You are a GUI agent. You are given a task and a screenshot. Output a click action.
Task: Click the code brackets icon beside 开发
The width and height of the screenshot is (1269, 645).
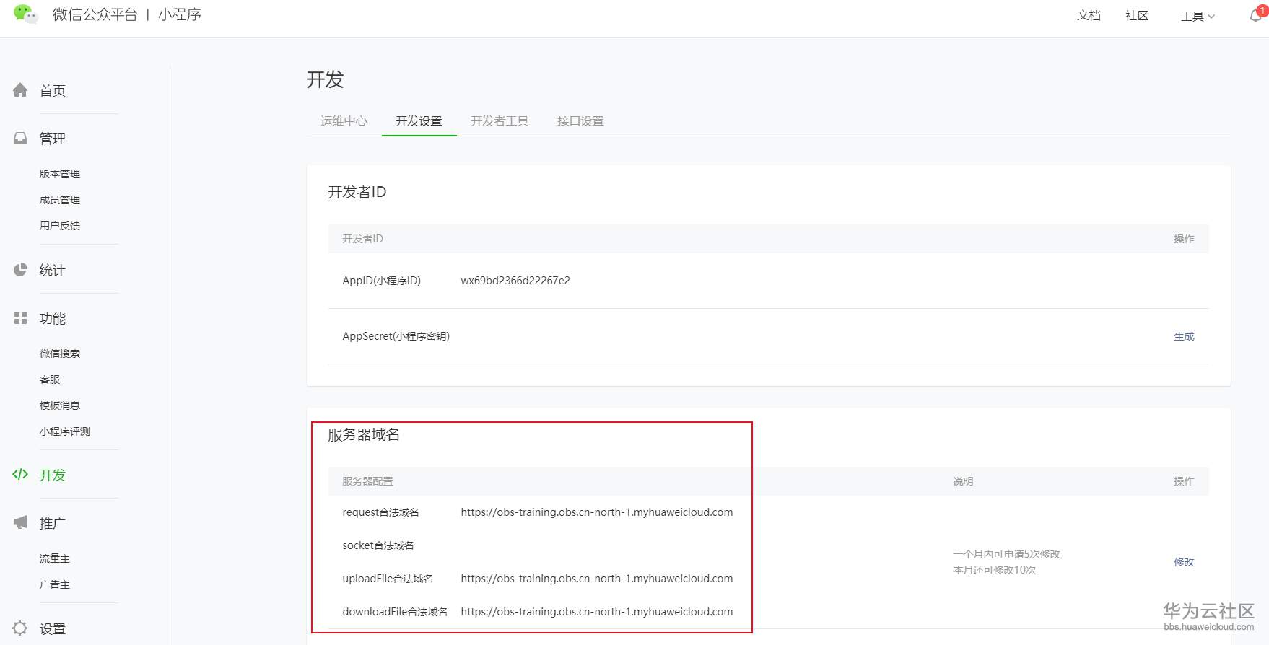point(20,475)
